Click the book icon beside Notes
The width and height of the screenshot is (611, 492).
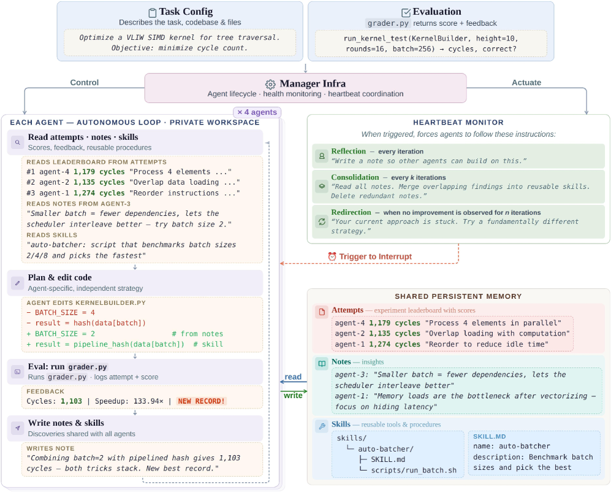(x=321, y=363)
